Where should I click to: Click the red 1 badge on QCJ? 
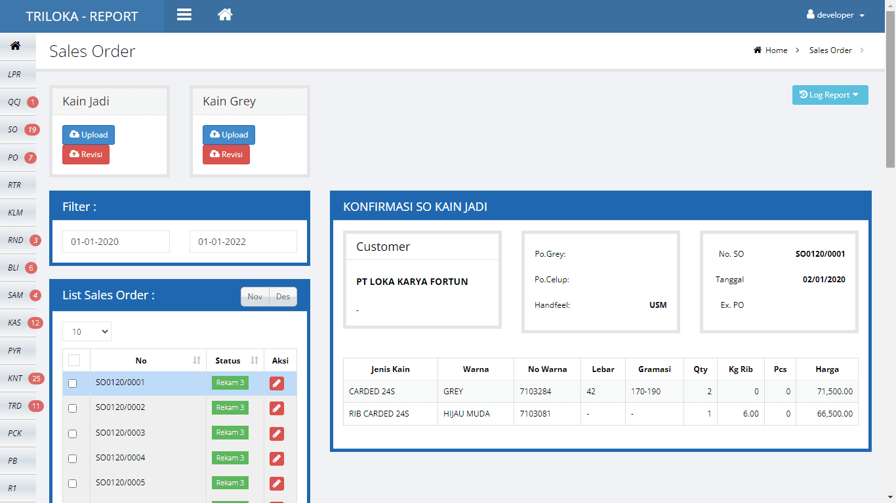click(x=33, y=102)
